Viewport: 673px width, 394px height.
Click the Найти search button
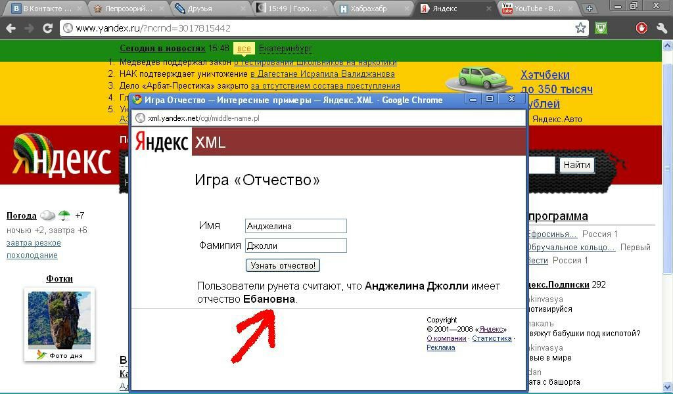(576, 165)
